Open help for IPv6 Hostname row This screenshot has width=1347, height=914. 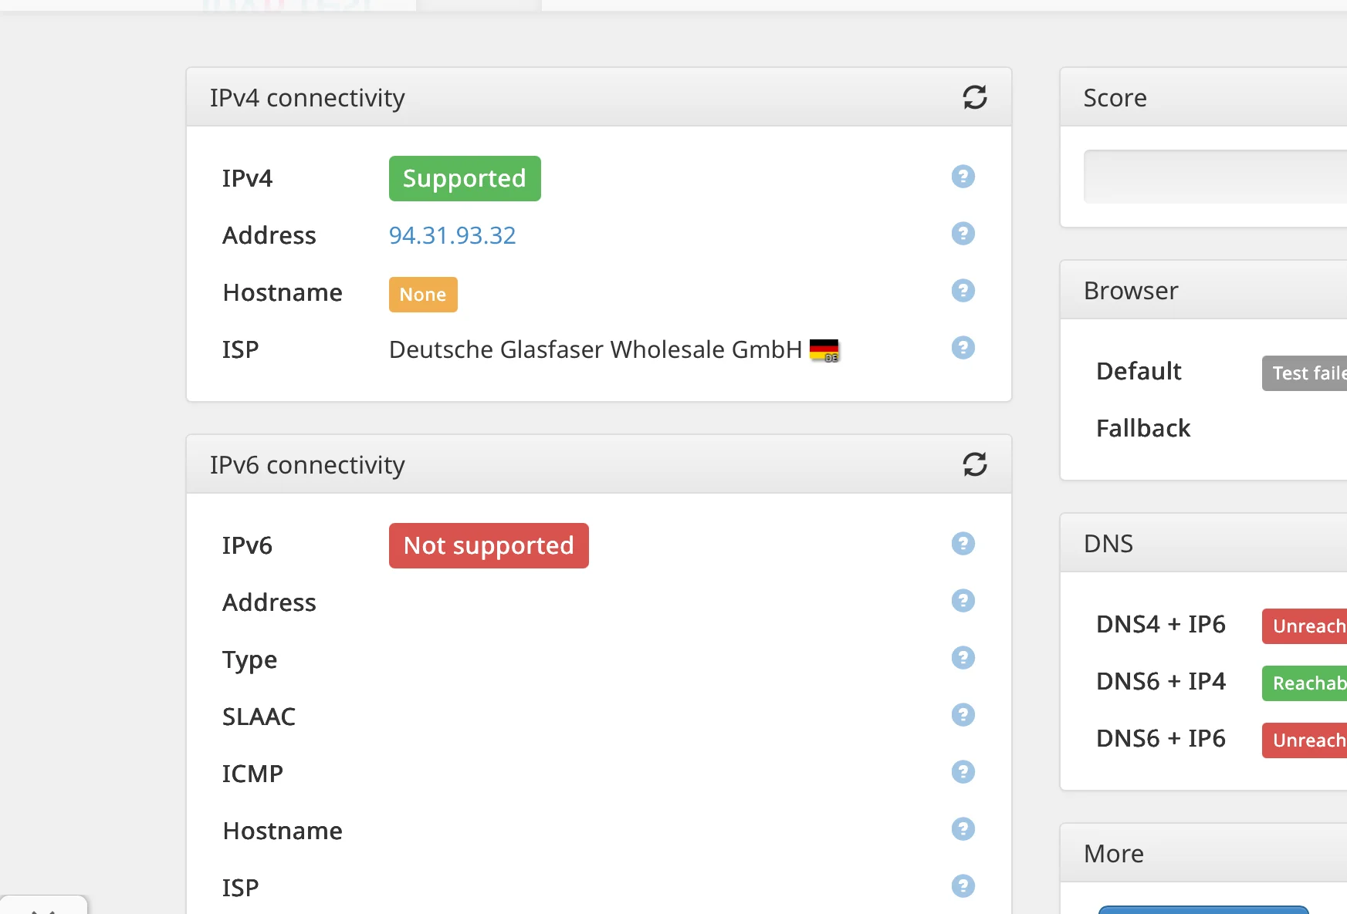click(963, 829)
